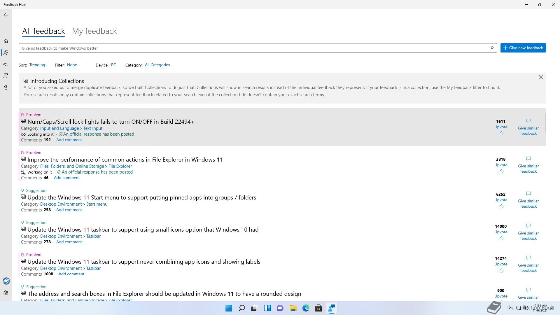560x315 pixels.
Task: Open File Explorer subcategory link under performance feedback
Action: click(120, 166)
